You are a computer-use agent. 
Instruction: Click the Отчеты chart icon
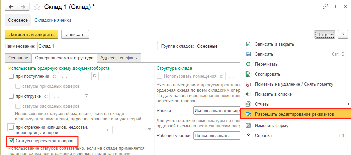tap(248, 104)
